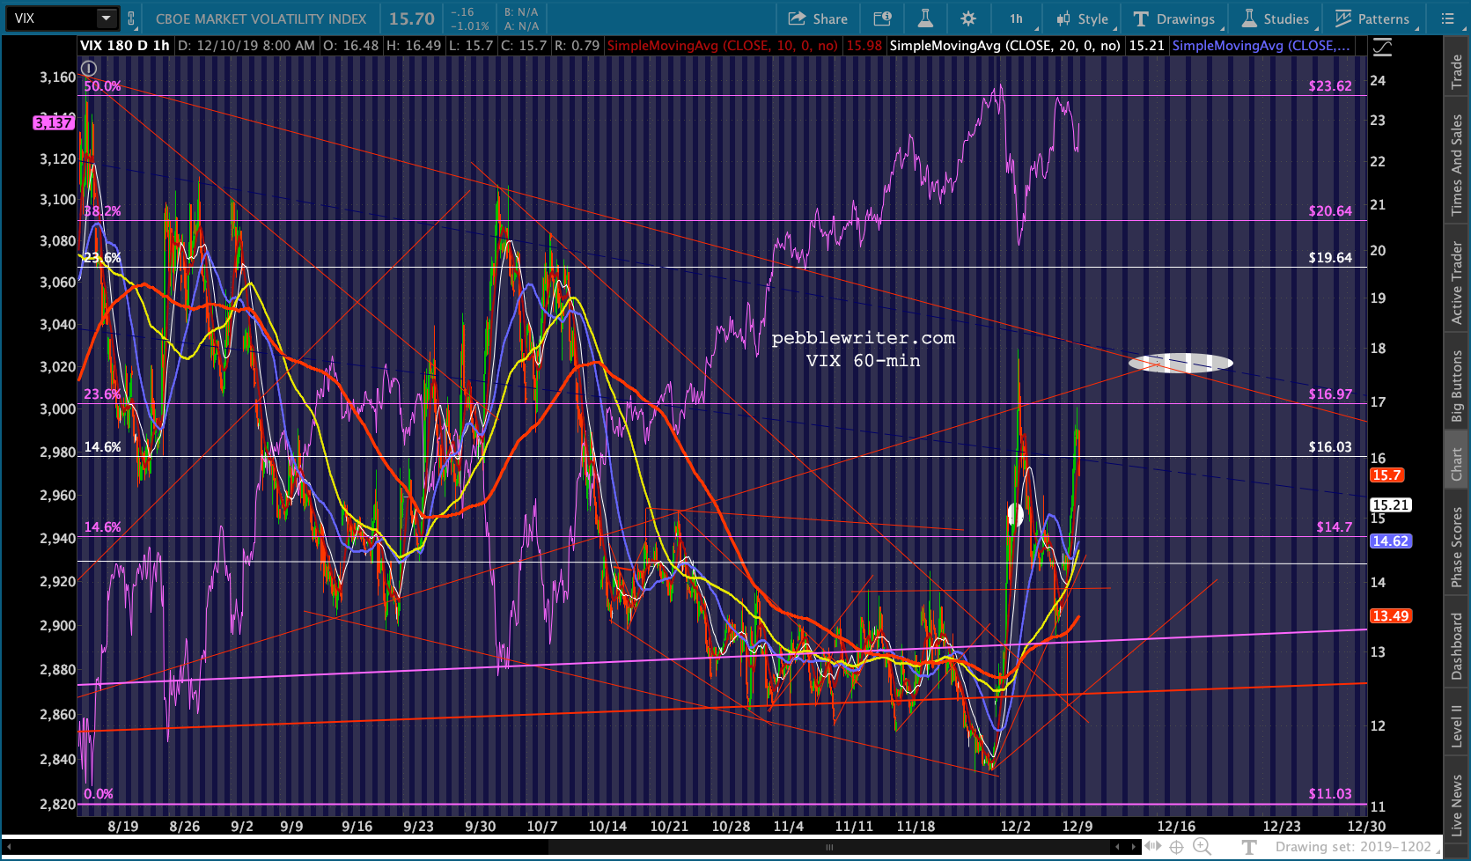Click the red 15.7 price bubble
This screenshot has height=861, width=1471.
[1386, 475]
